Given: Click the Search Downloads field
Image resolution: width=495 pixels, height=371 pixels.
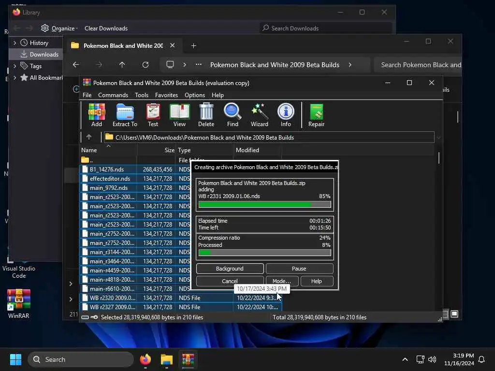Looking at the screenshot, I should [325, 28].
